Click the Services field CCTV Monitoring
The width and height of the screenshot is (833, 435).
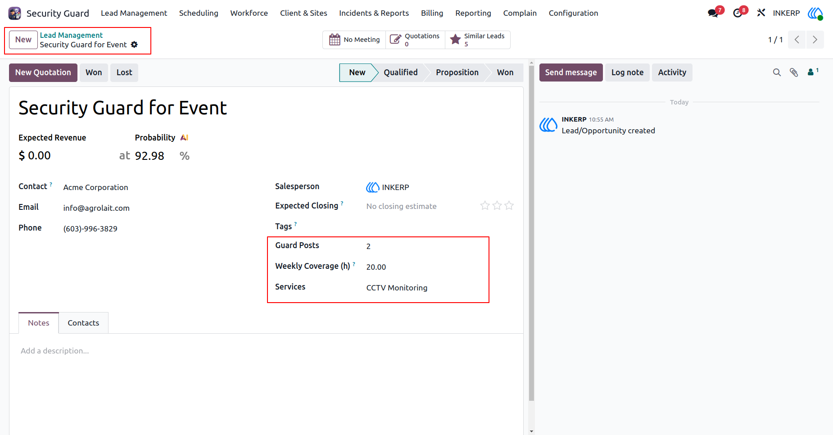pos(397,288)
